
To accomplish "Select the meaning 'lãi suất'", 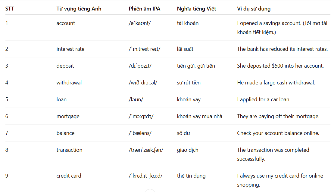I will click(x=185, y=49).
